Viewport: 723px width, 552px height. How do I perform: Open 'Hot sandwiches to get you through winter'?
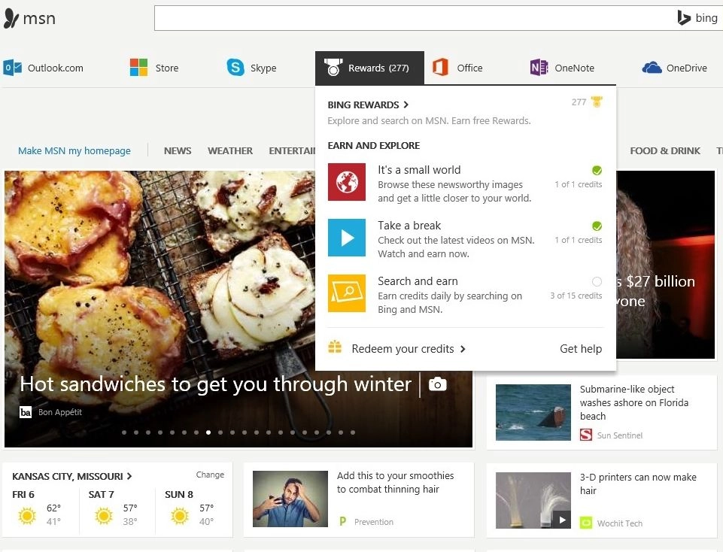pyautogui.click(x=215, y=384)
